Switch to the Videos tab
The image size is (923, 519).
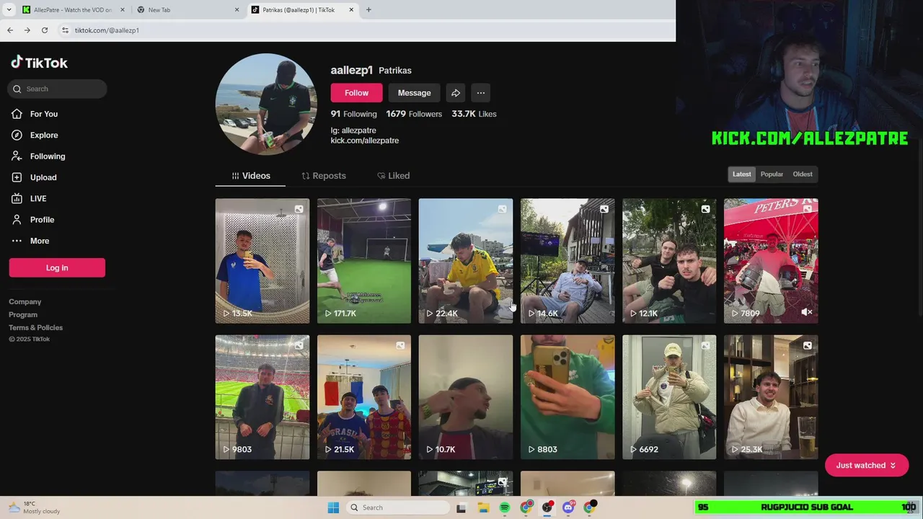(x=250, y=176)
